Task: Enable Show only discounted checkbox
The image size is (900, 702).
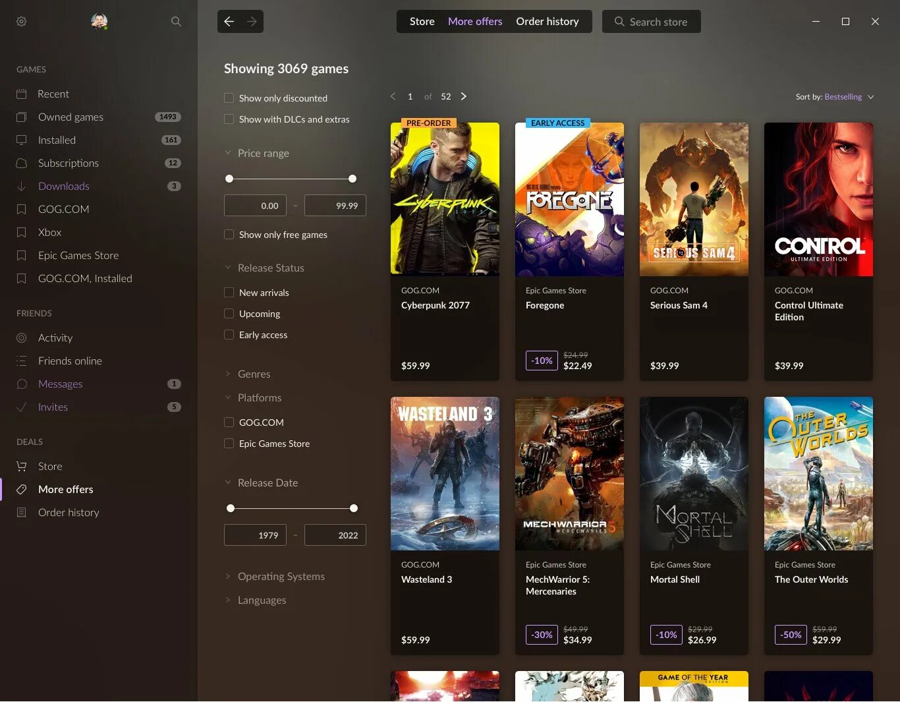Action: tap(229, 98)
